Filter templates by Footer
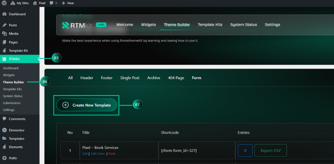 click(x=107, y=78)
